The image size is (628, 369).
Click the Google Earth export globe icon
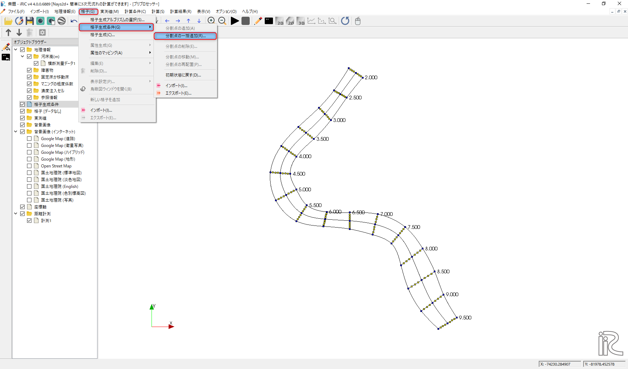(62, 21)
